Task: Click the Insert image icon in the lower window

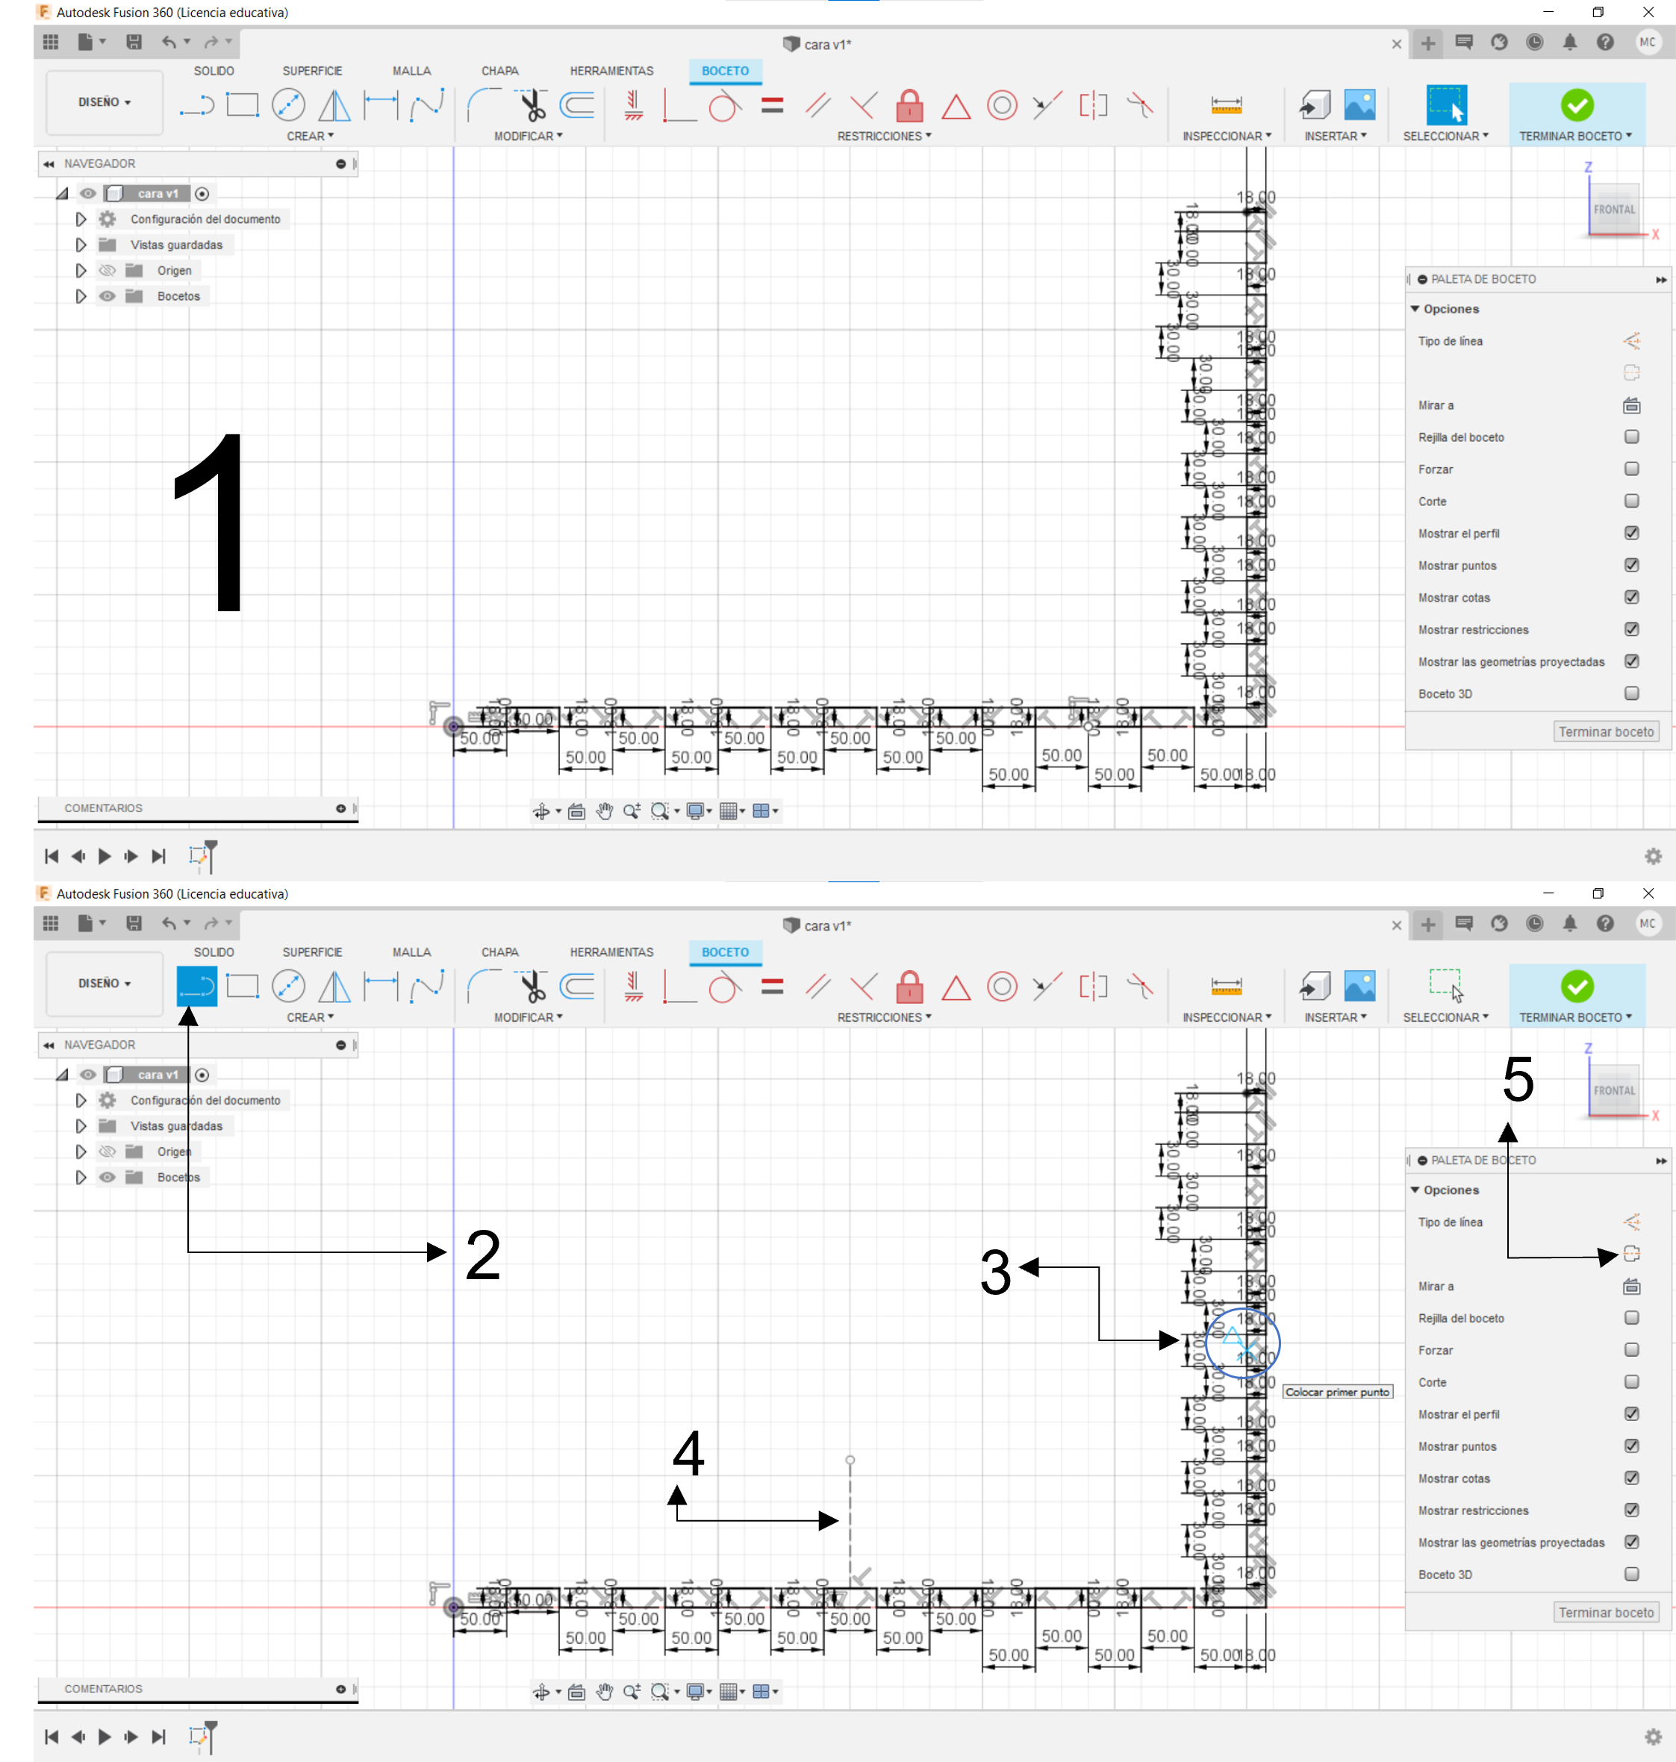Action: [1359, 987]
